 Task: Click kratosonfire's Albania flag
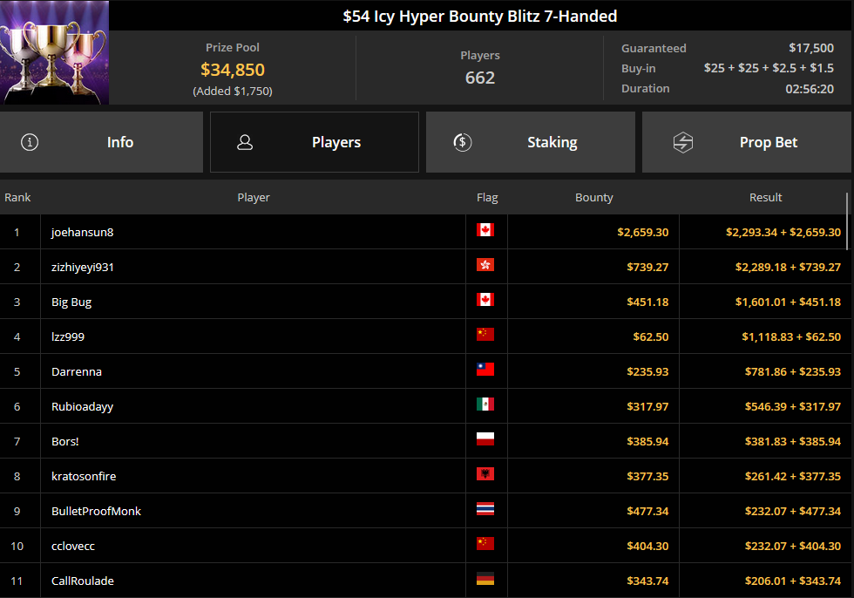click(485, 474)
